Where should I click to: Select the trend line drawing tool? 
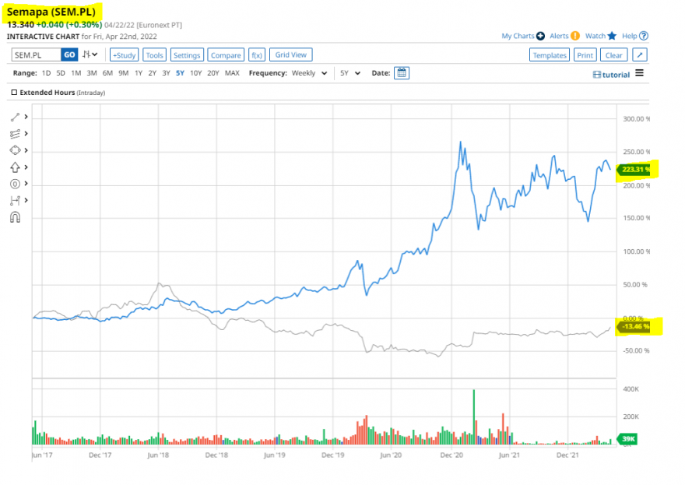[x=16, y=117]
